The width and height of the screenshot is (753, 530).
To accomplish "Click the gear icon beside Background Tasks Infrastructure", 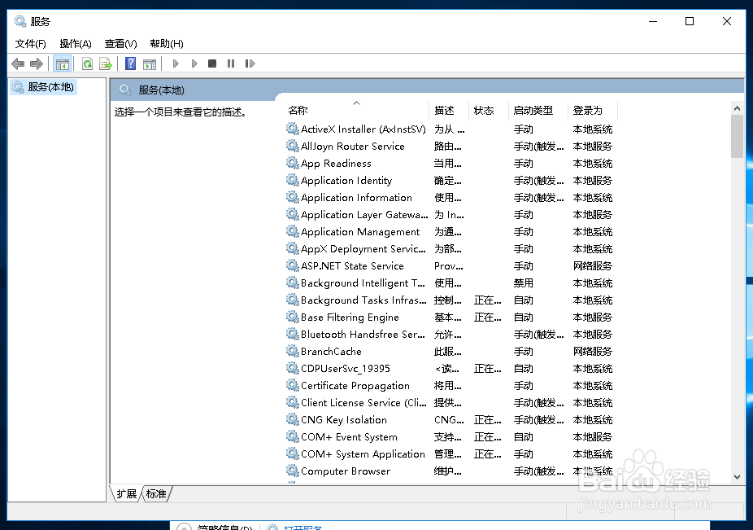I will tap(293, 300).
